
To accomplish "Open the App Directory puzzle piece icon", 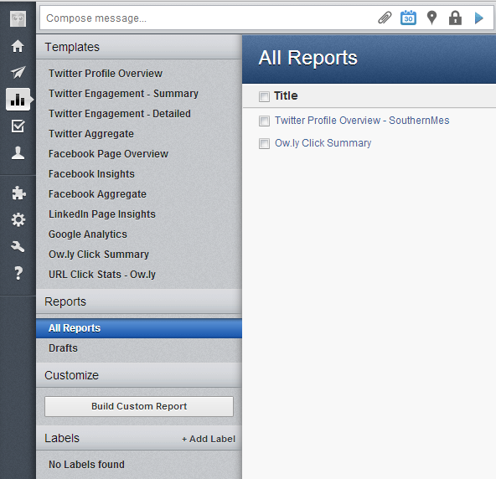I will tap(18, 193).
